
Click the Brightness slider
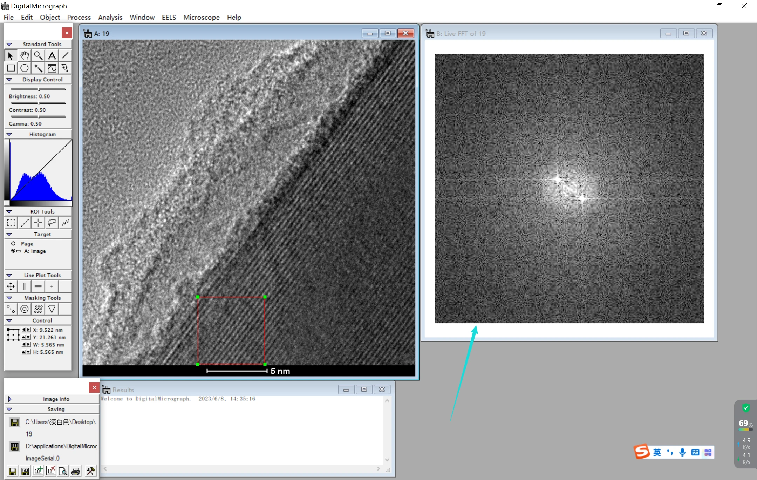[38, 89]
